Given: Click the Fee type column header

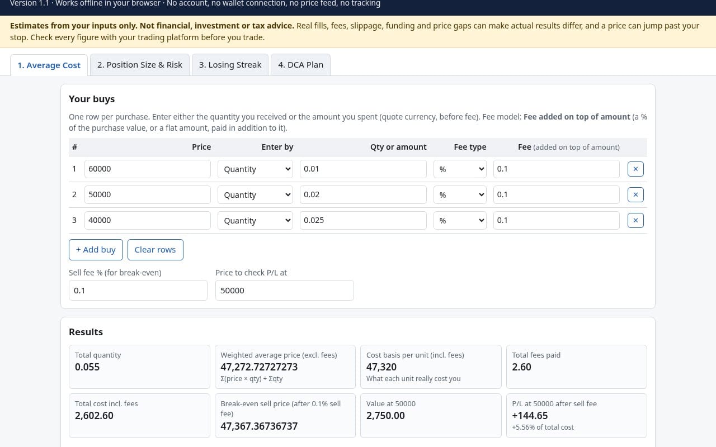Looking at the screenshot, I should click(470, 147).
